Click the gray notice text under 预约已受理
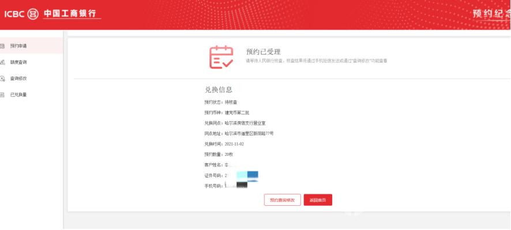 [317, 61]
